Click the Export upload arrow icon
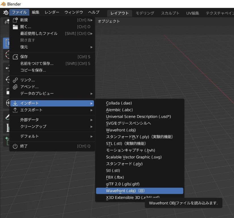The width and height of the screenshot is (234, 218). tap(15, 110)
